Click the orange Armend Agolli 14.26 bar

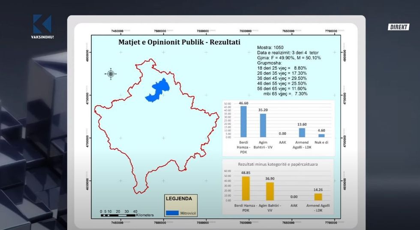318,197
